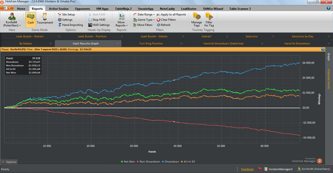Switch to Tournament game mode

click(x=45, y=19)
